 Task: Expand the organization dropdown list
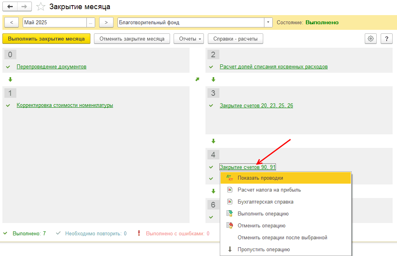point(268,22)
